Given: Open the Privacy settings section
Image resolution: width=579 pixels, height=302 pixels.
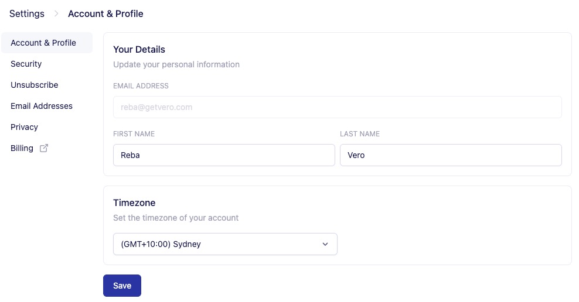Looking at the screenshot, I should [x=24, y=127].
